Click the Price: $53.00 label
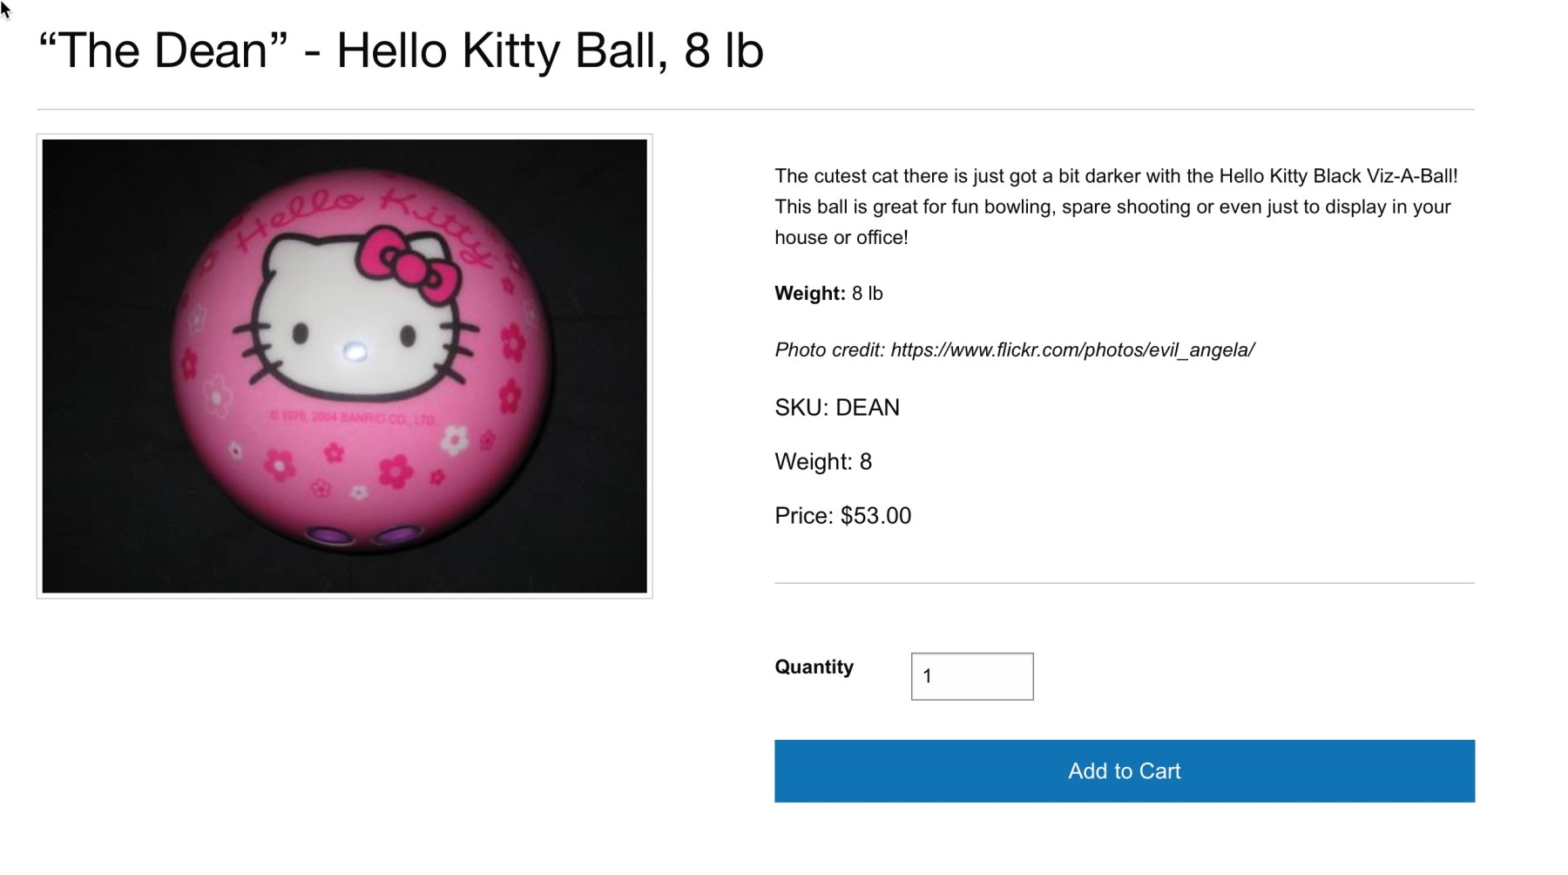Screen dimensions: 1568x875 tap(841, 515)
